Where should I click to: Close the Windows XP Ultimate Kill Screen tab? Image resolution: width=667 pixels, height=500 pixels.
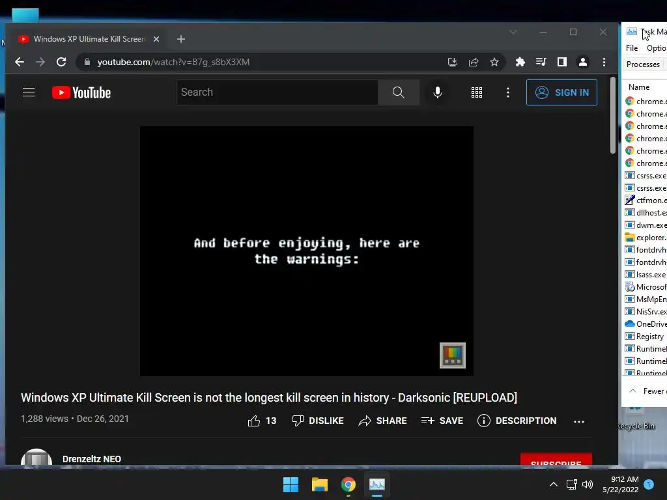coord(156,39)
